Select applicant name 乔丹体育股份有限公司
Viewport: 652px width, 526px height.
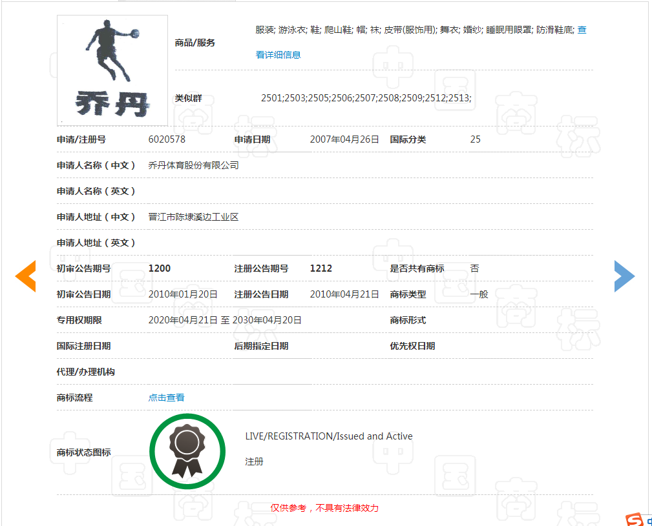click(x=193, y=165)
